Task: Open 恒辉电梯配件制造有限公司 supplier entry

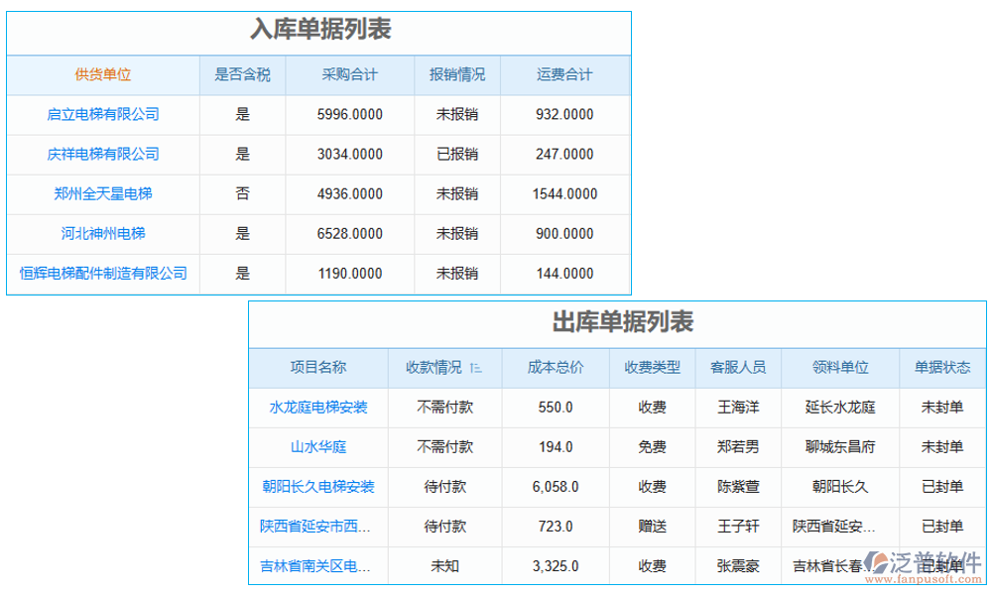Action: tap(104, 274)
